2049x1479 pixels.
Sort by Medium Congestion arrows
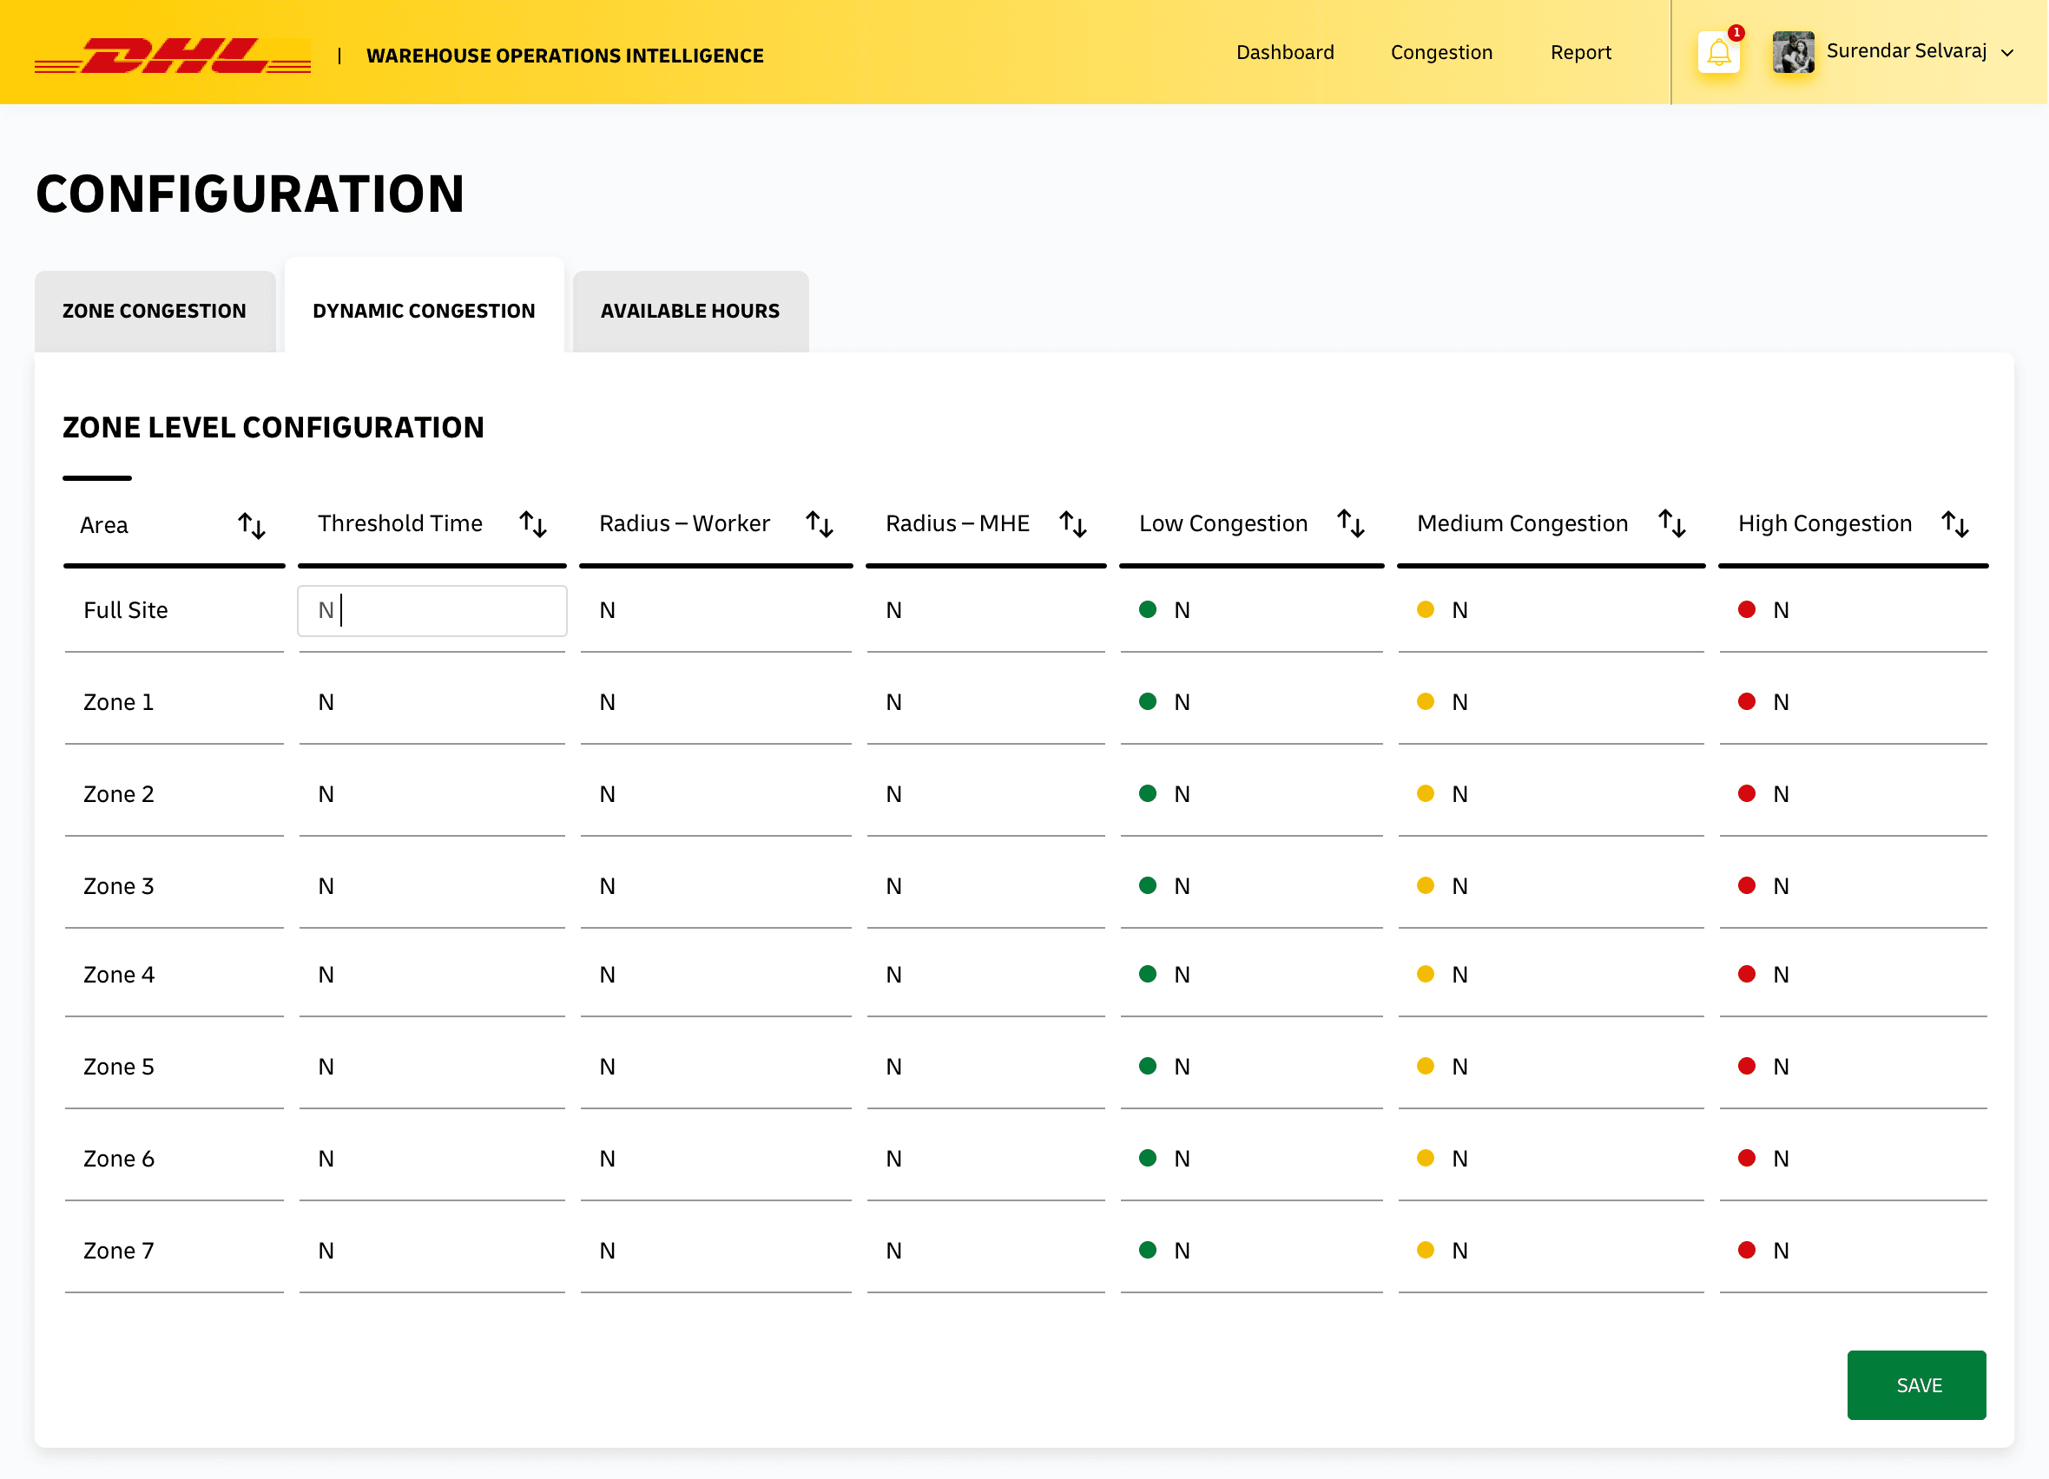1673,523
